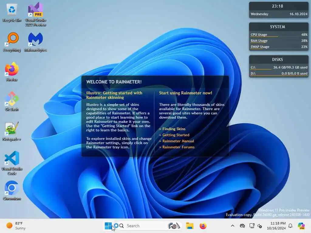Open the D:\ drive label
Viewport: 311px width, 233px height.
coord(253,73)
